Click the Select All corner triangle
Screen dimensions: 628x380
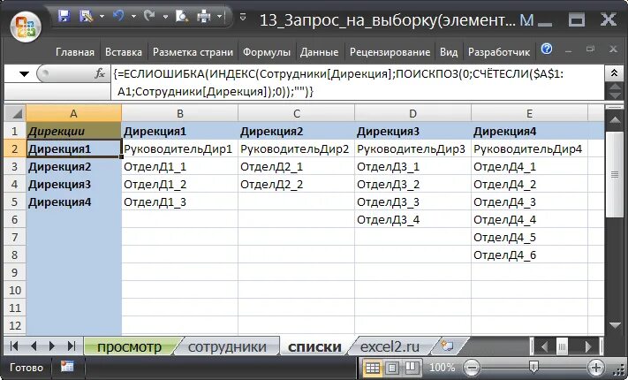coord(16,113)
